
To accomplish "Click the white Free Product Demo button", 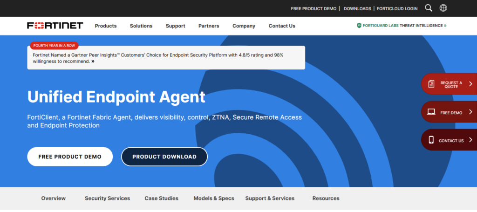I will coord(70,157).
